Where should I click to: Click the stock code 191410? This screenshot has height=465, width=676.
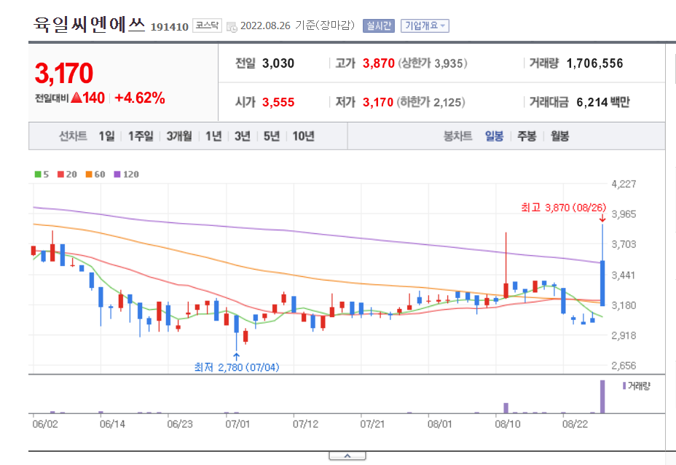[170, 27]
